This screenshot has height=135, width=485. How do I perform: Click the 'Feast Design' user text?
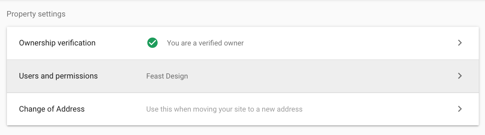click(167, 76)
